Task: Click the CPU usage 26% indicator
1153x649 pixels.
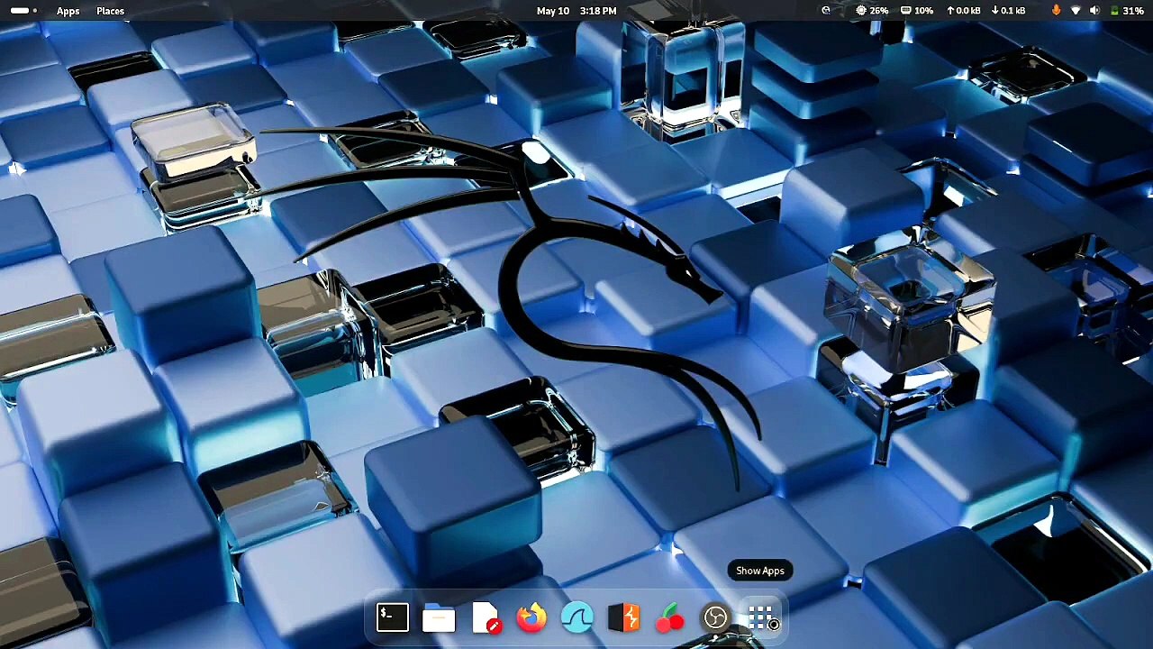Action: click(872, 11)
